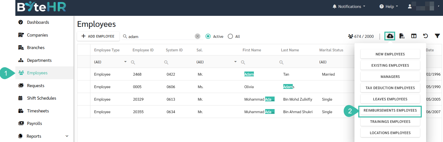Open the user account menu
Image resolution: width=443 pixels, height=142 pixels.
423,6
